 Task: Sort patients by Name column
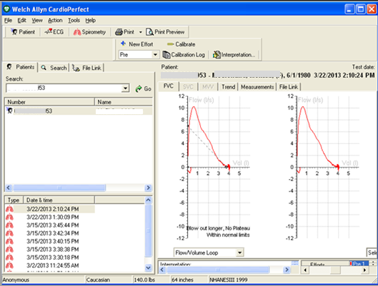pos(123,102)
